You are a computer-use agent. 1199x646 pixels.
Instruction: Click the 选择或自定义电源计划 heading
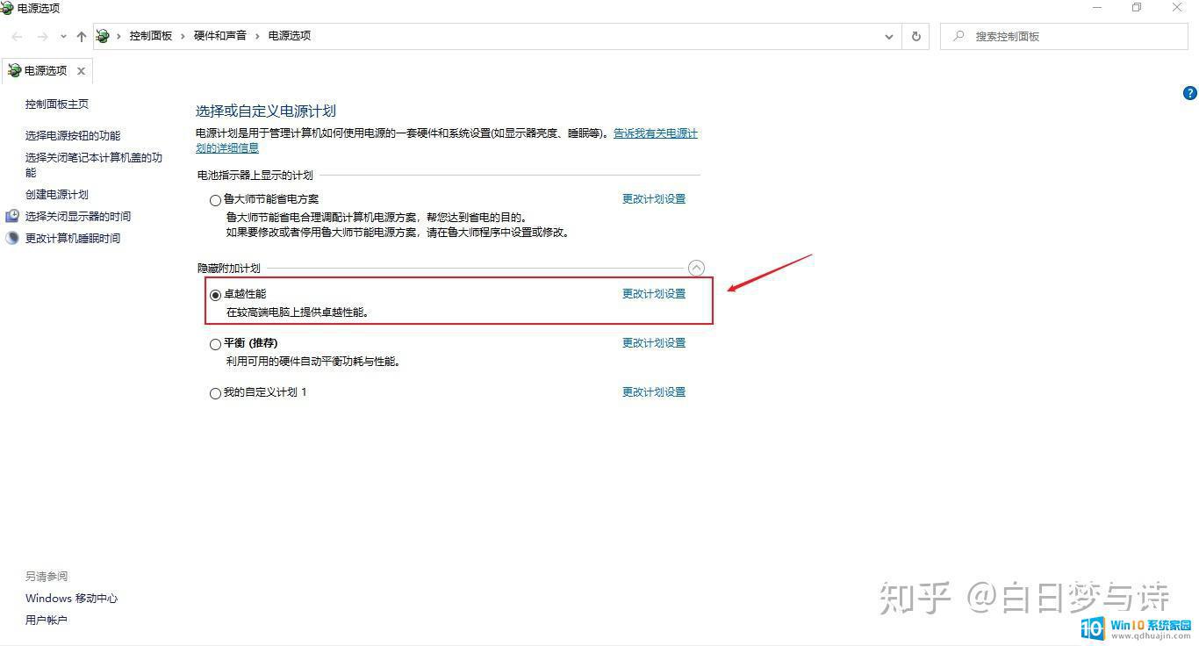tap(266, 111)
